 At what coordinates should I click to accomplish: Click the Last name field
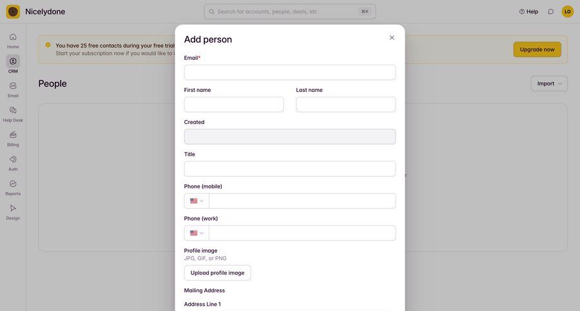pyautogui.click(x=345, y=104)
